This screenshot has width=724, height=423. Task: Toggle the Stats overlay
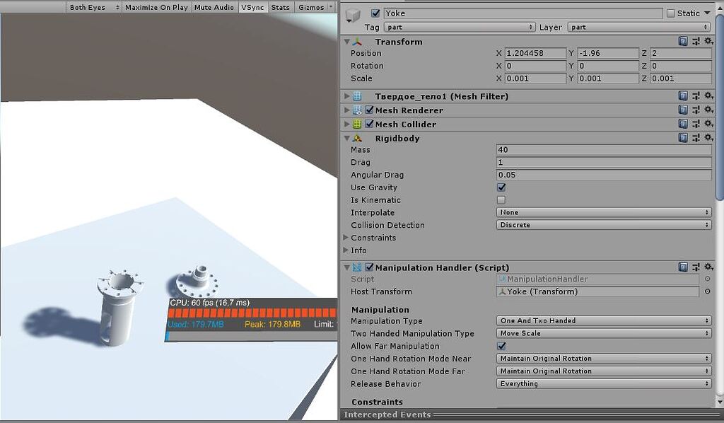point(280,8)
